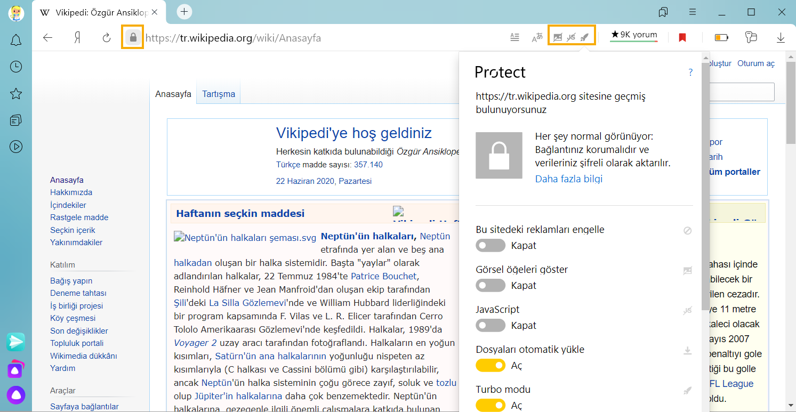Screen dimensions: 796x412
Task: Open the square purple Alice app icon
Action: pyautogui.click(x=15, y=369)
